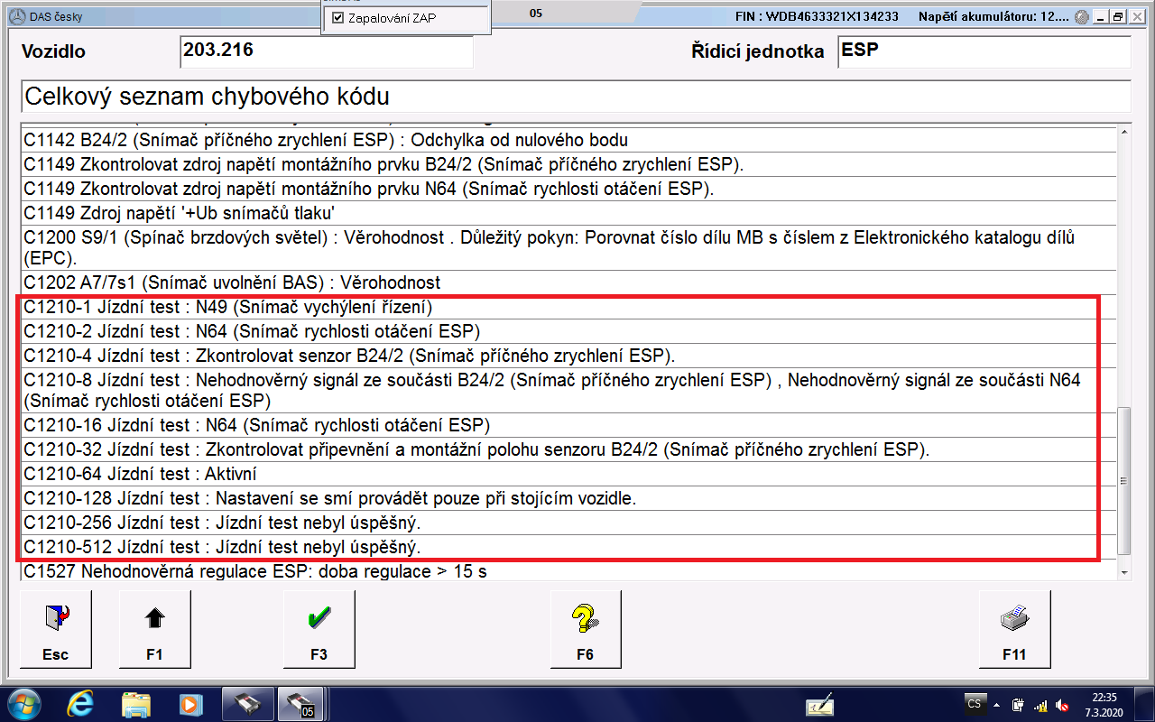Select C1210-8 Nehodnověrný signál row

tap(568, 391)
